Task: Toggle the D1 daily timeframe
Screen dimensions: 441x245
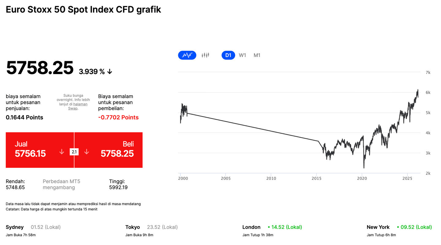Action: (228, 55)
